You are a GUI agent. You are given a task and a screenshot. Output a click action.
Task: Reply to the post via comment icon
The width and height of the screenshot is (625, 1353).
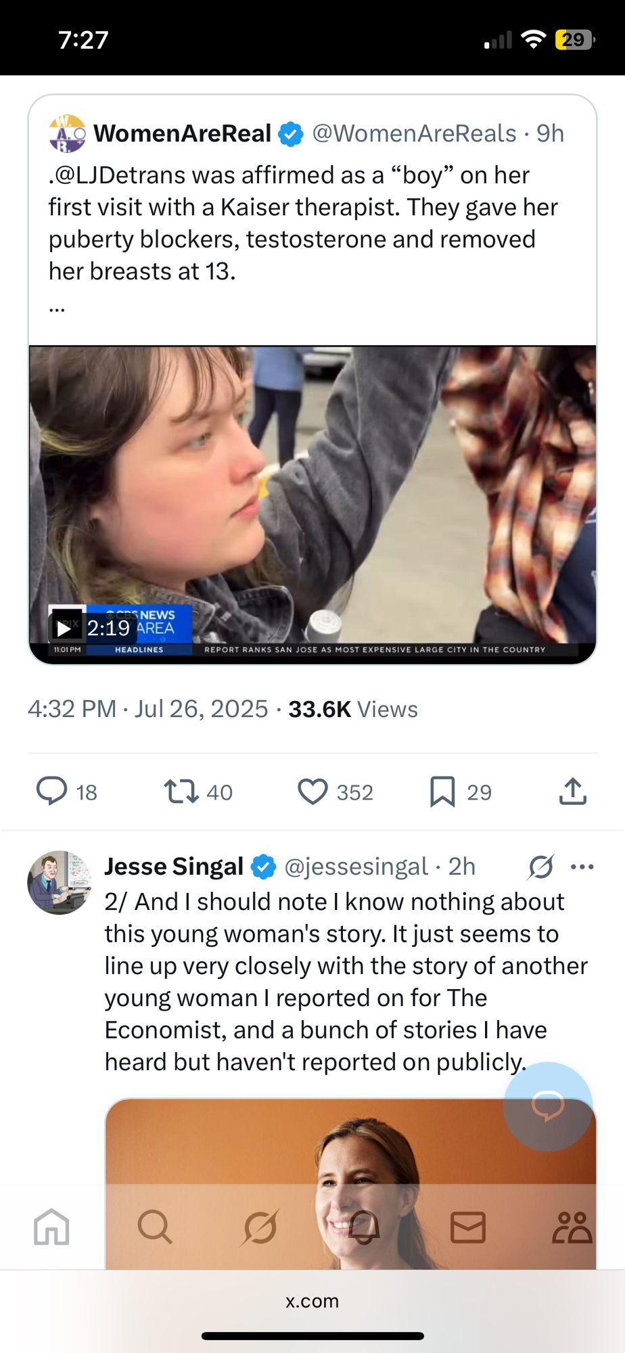(x=52, y=791)
